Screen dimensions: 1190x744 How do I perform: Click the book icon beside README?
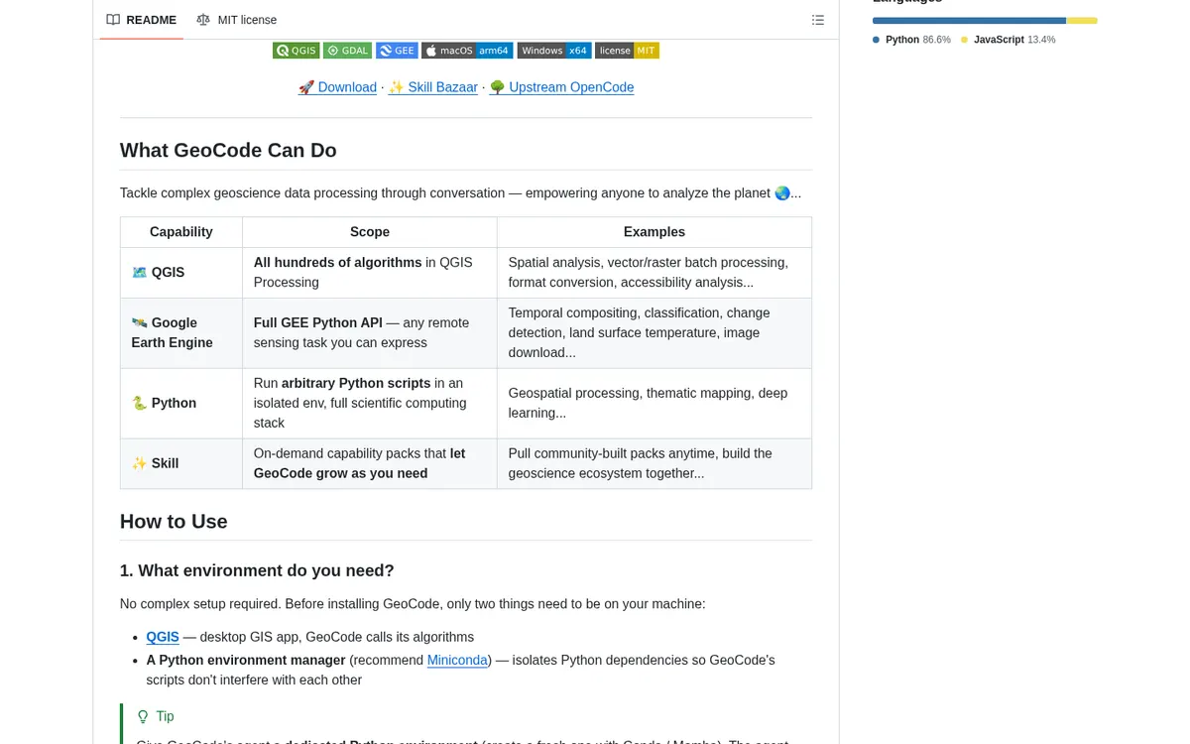click(114, 20)
